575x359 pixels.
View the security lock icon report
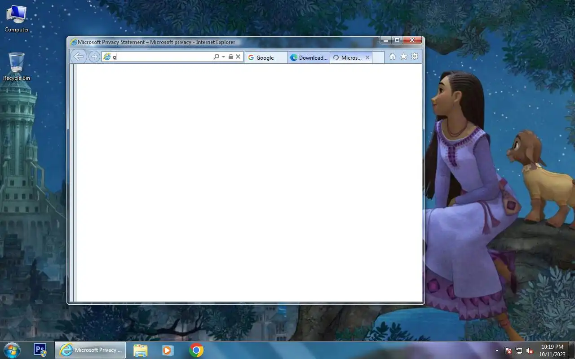(x=231, y=57)
